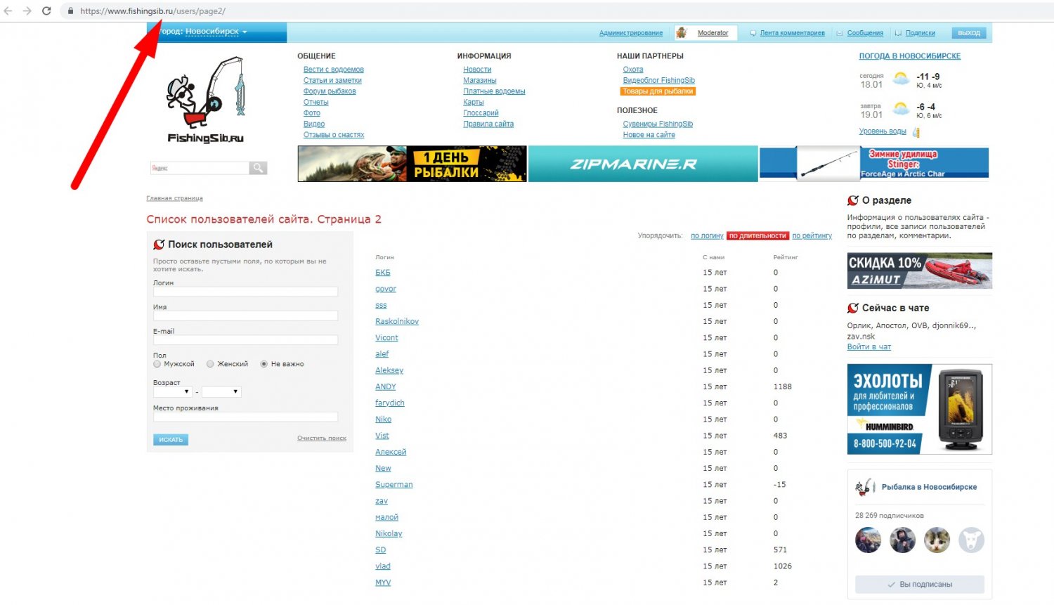Click the Moderator avatar icon
The height and width of the screenshot is (605, 1054).
(681, 33)
